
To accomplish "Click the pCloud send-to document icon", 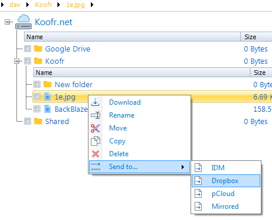I will coord(198,194).
